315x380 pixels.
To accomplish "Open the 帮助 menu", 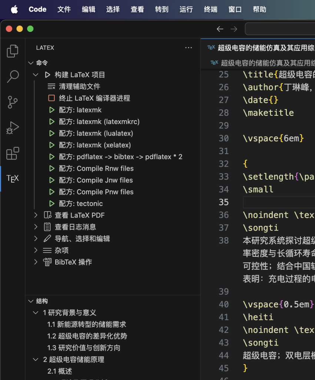I will (x=259, y=9).
